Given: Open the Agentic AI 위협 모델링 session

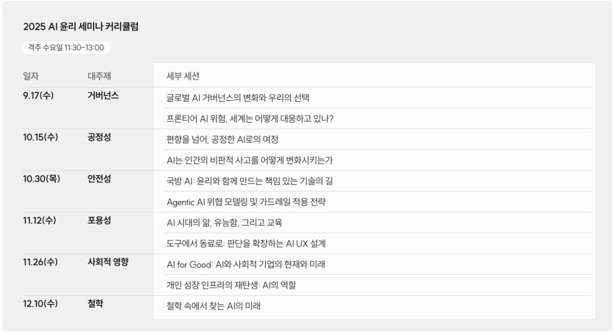Looking at the screenshot, I should point(375,202).
